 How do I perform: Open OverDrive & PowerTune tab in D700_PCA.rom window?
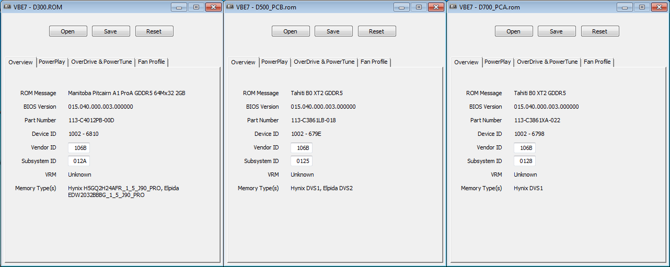(x=548, y=62)
